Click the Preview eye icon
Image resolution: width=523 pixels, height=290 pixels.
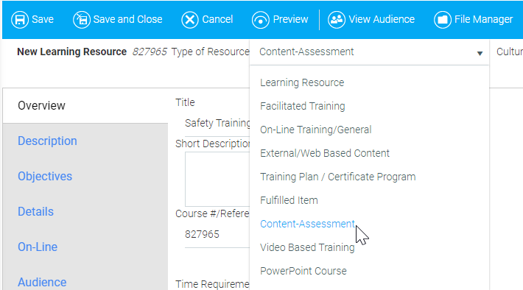point(261,20)
